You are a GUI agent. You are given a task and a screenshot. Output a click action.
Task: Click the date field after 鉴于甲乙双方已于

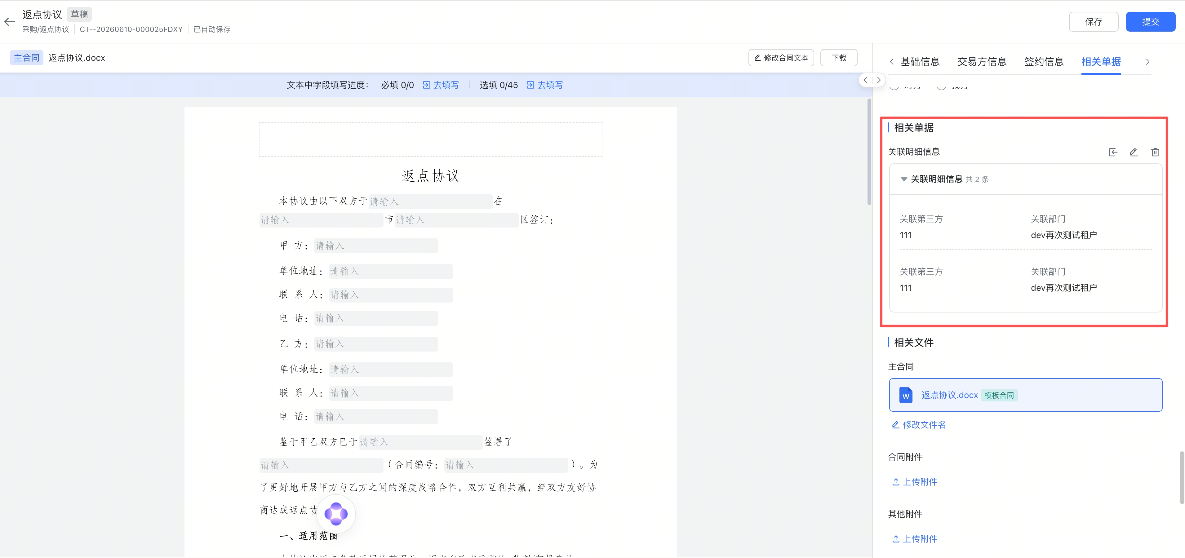(420, 442)
